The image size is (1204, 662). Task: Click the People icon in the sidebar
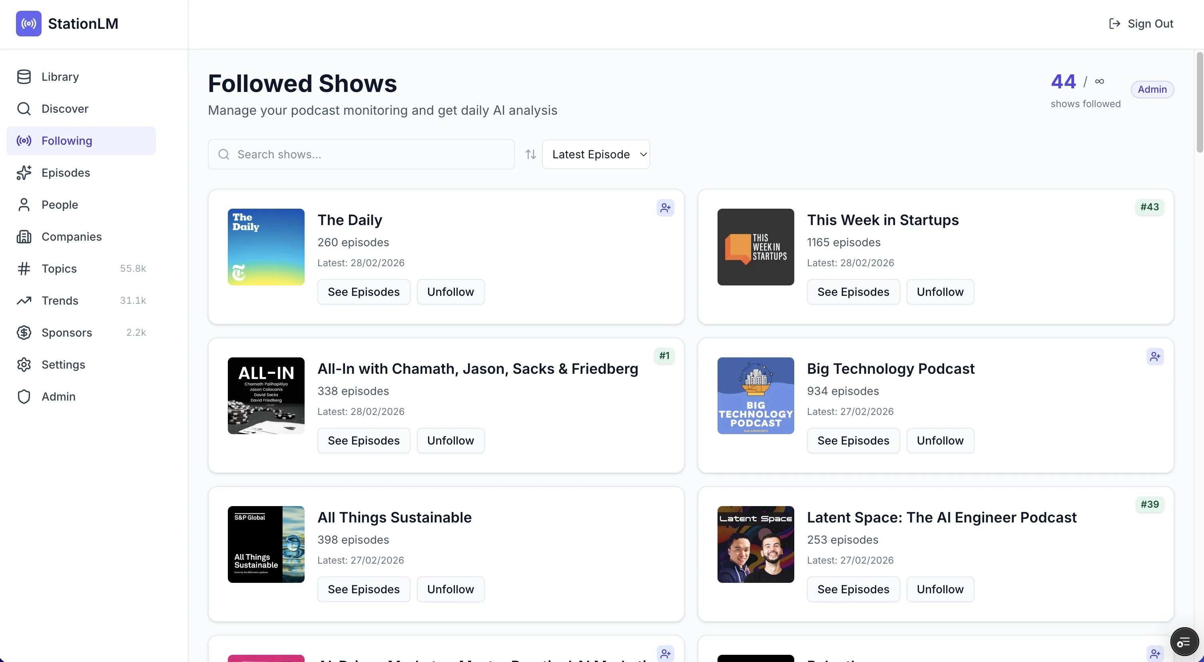pos(24,204)
